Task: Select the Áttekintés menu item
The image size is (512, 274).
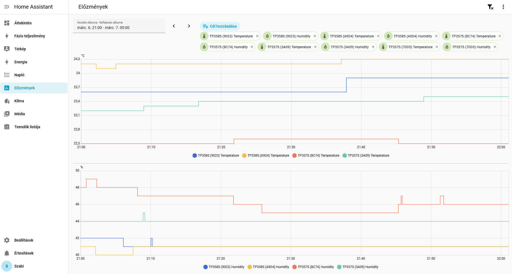Action: pyautogui.click(x=34, y=23)
